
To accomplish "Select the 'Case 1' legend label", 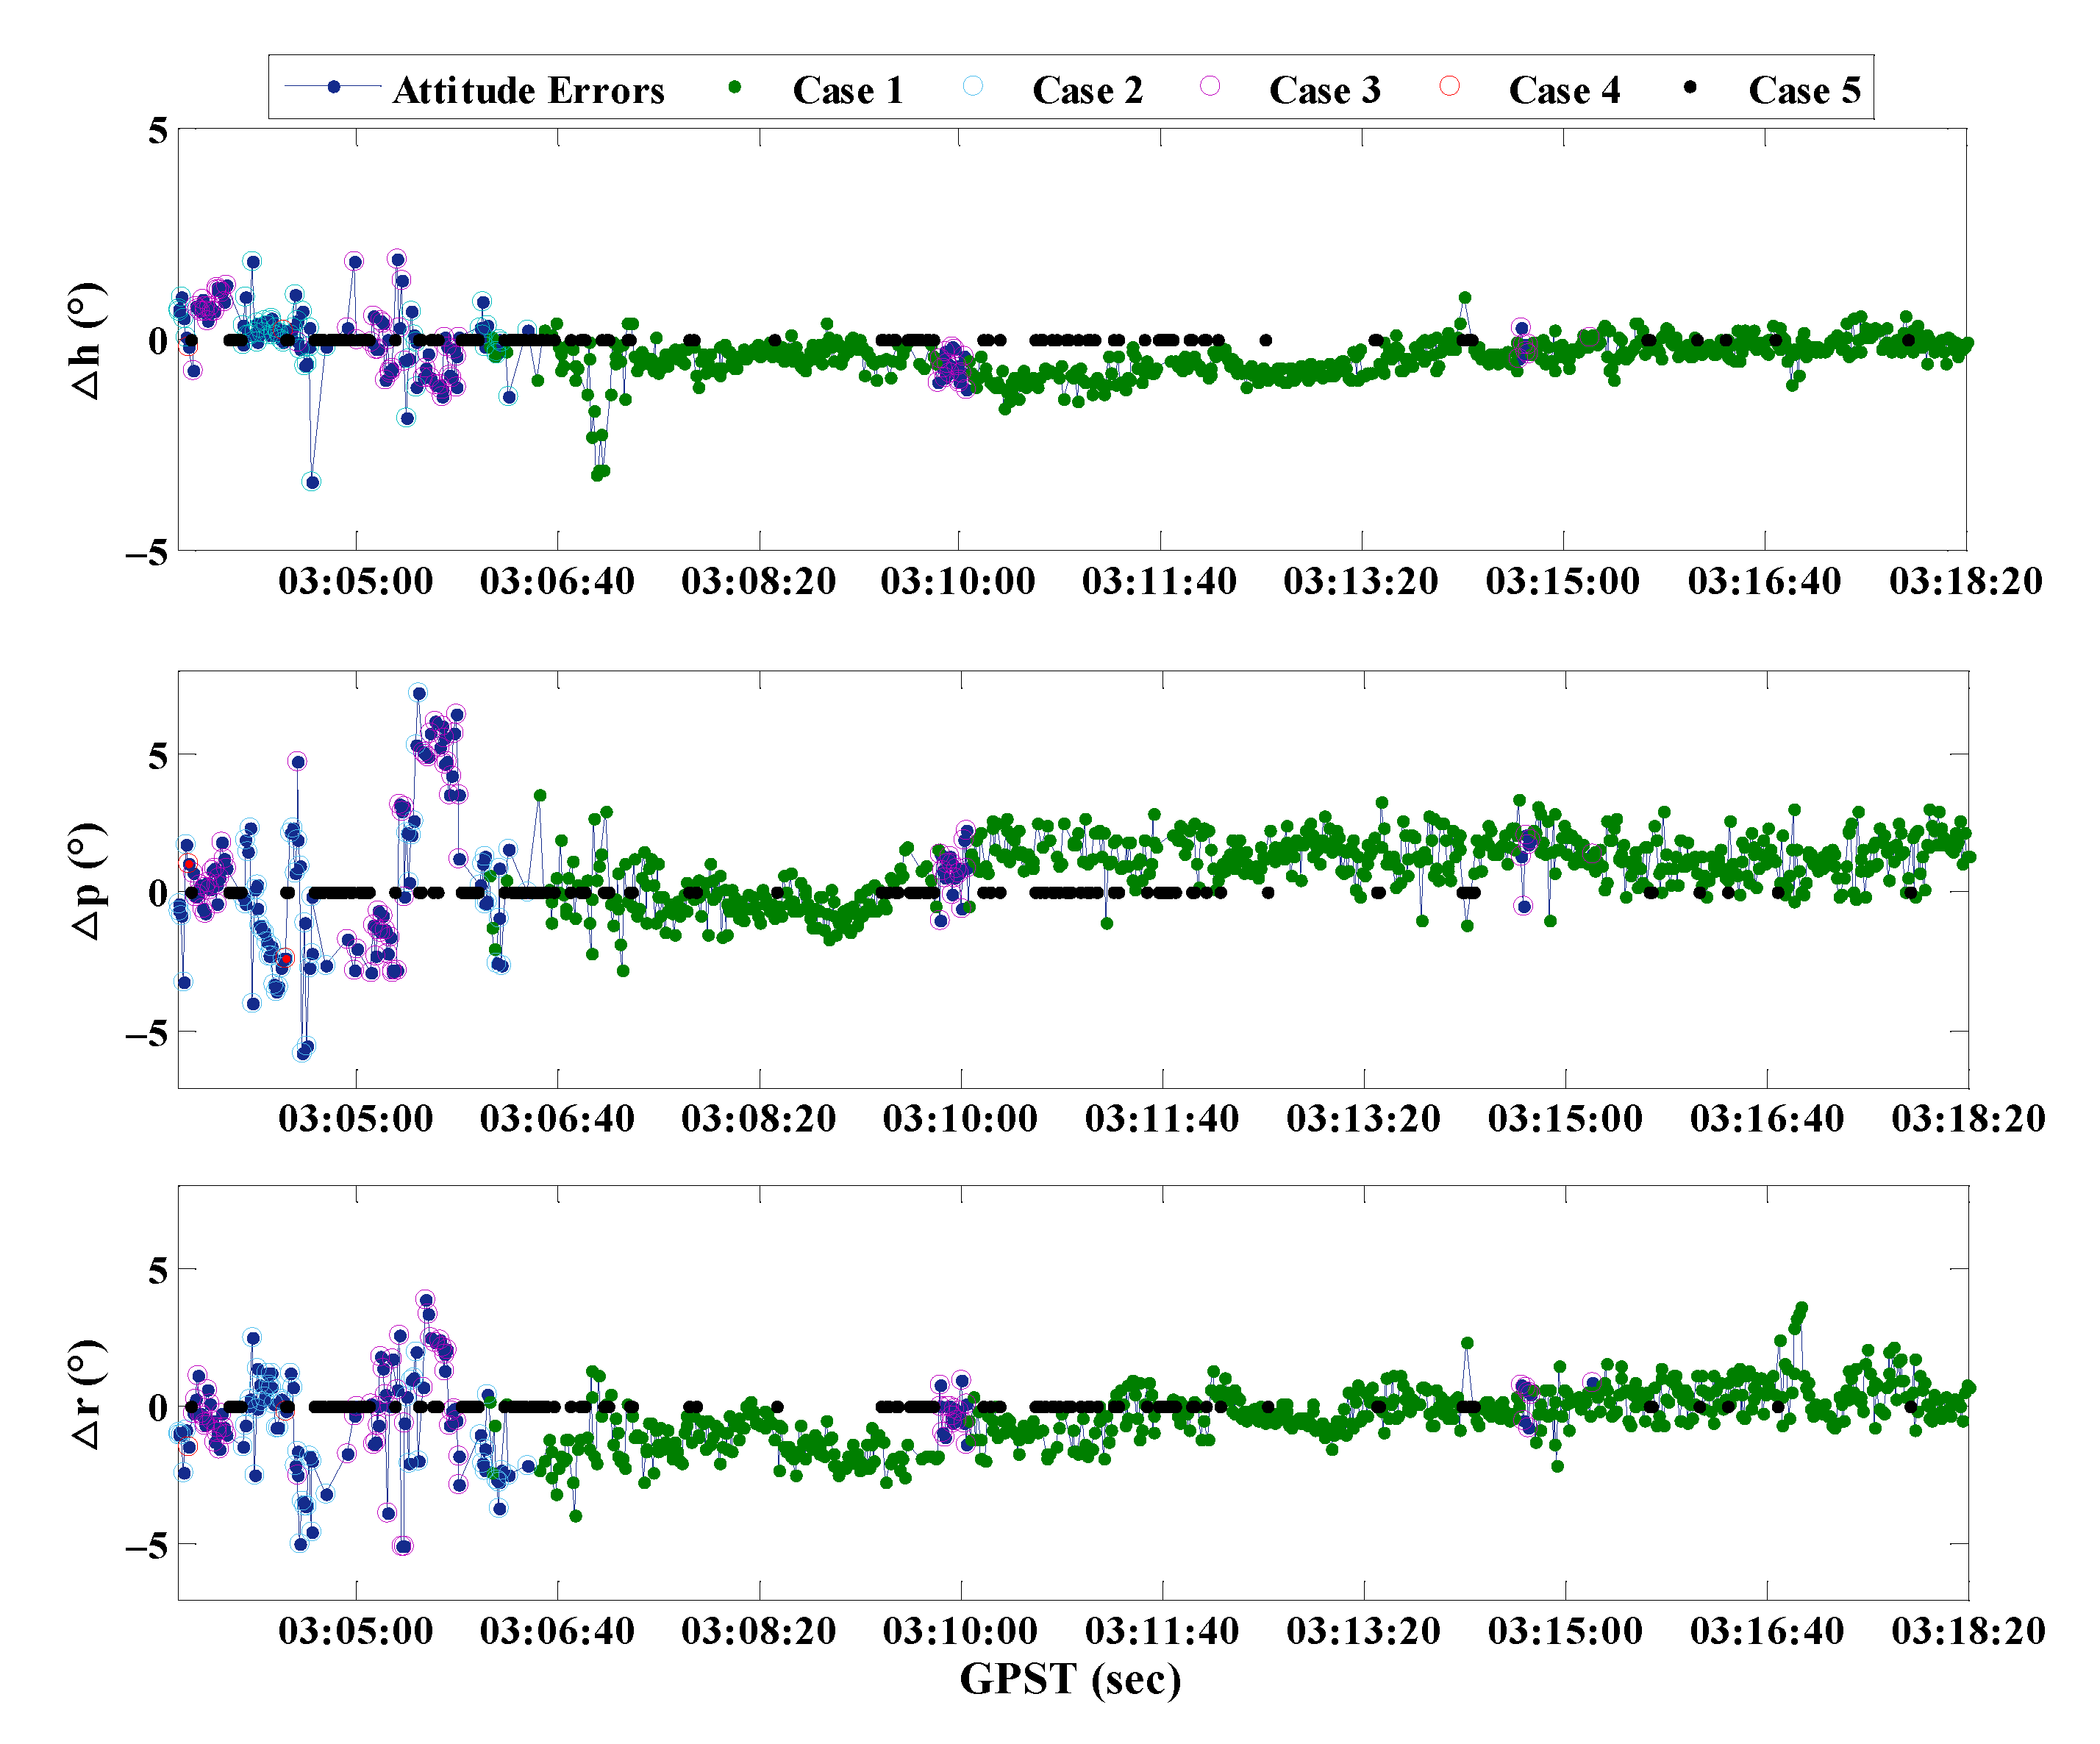I will click(848, 91).
